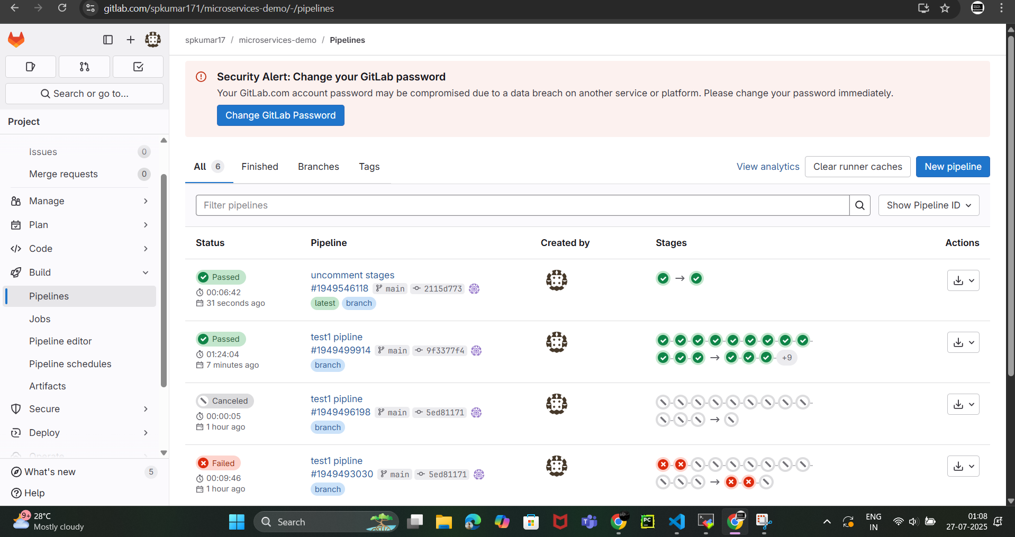Open the merge requests shortcut icon
The height and width of the screenshot is (537, 1015).
coord(84,67)
